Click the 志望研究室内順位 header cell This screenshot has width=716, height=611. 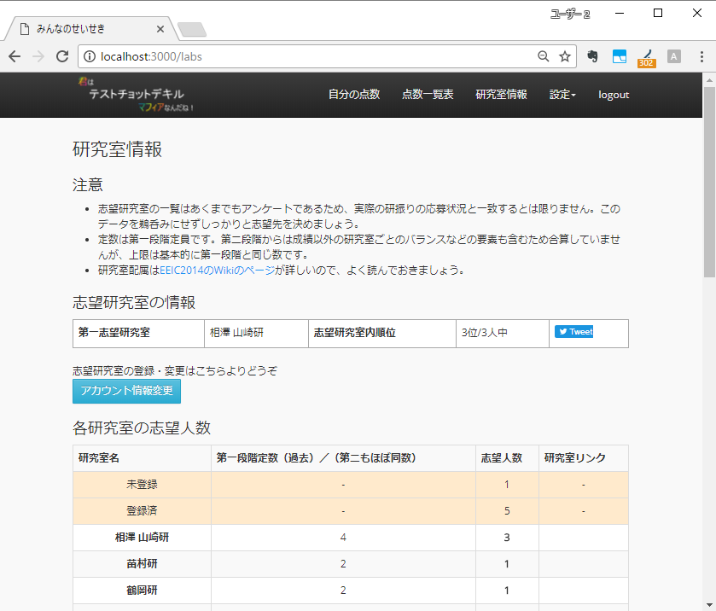coord(382,334)
